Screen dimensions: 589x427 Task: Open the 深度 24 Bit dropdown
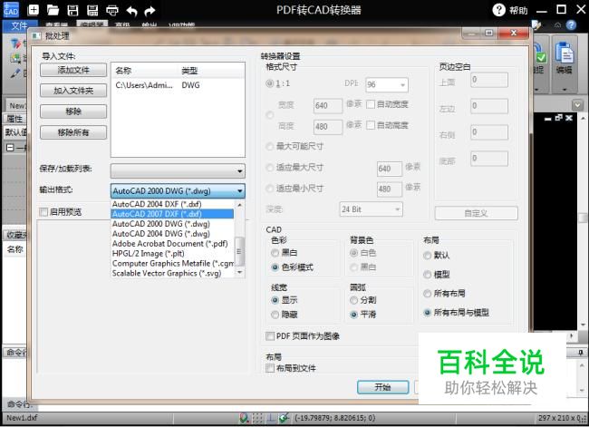[x=371, y=209]
